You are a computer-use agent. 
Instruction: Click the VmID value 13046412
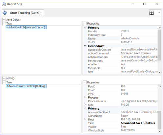pyautogui.click(x=126, y=42)
